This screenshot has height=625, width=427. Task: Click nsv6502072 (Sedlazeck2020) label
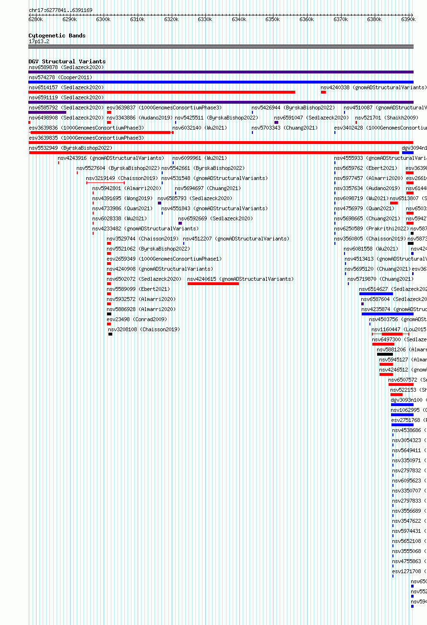point(144,279)
